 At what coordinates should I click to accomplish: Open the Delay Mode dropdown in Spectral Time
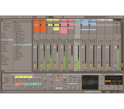tap(70, 84)
